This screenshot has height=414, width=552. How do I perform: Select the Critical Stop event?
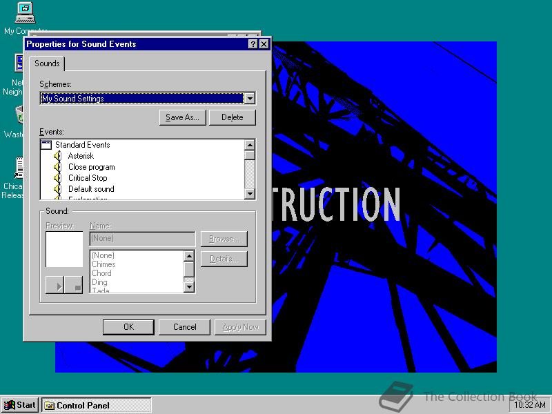88,178
